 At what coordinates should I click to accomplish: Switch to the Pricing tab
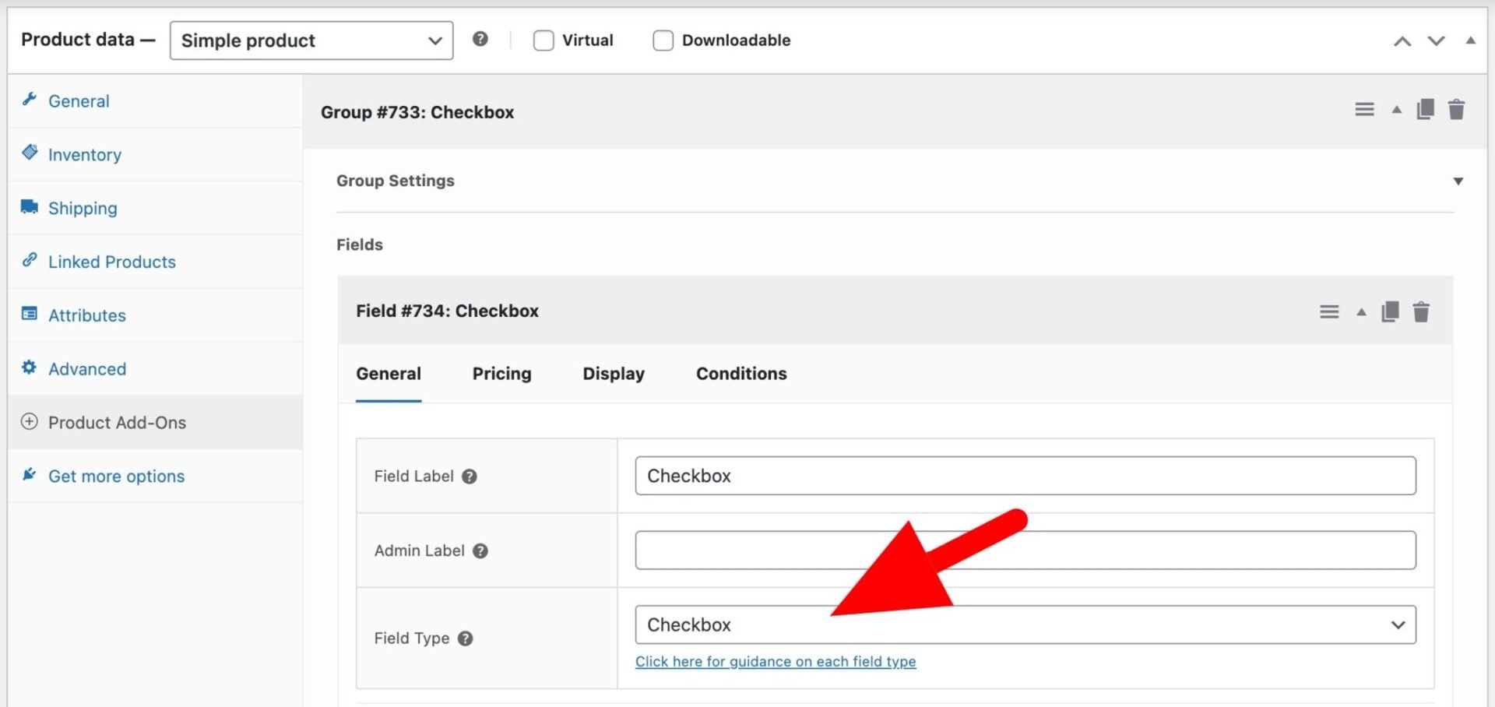[501, 374]
